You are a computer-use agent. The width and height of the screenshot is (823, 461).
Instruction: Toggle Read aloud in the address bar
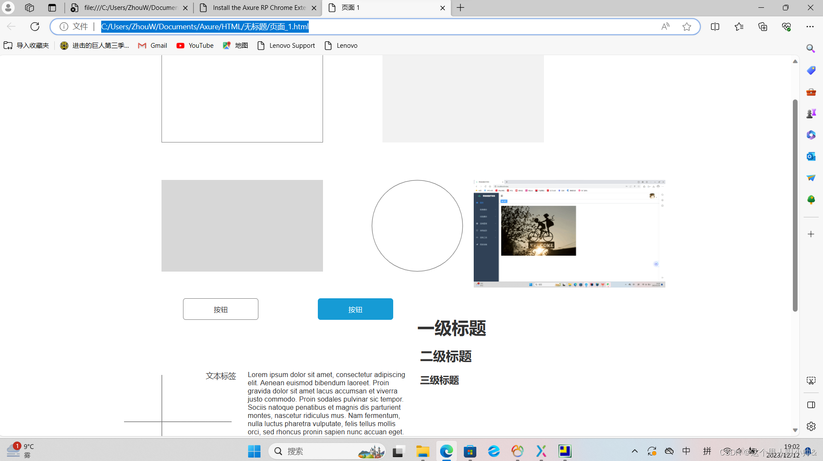(x=666, y=26)
